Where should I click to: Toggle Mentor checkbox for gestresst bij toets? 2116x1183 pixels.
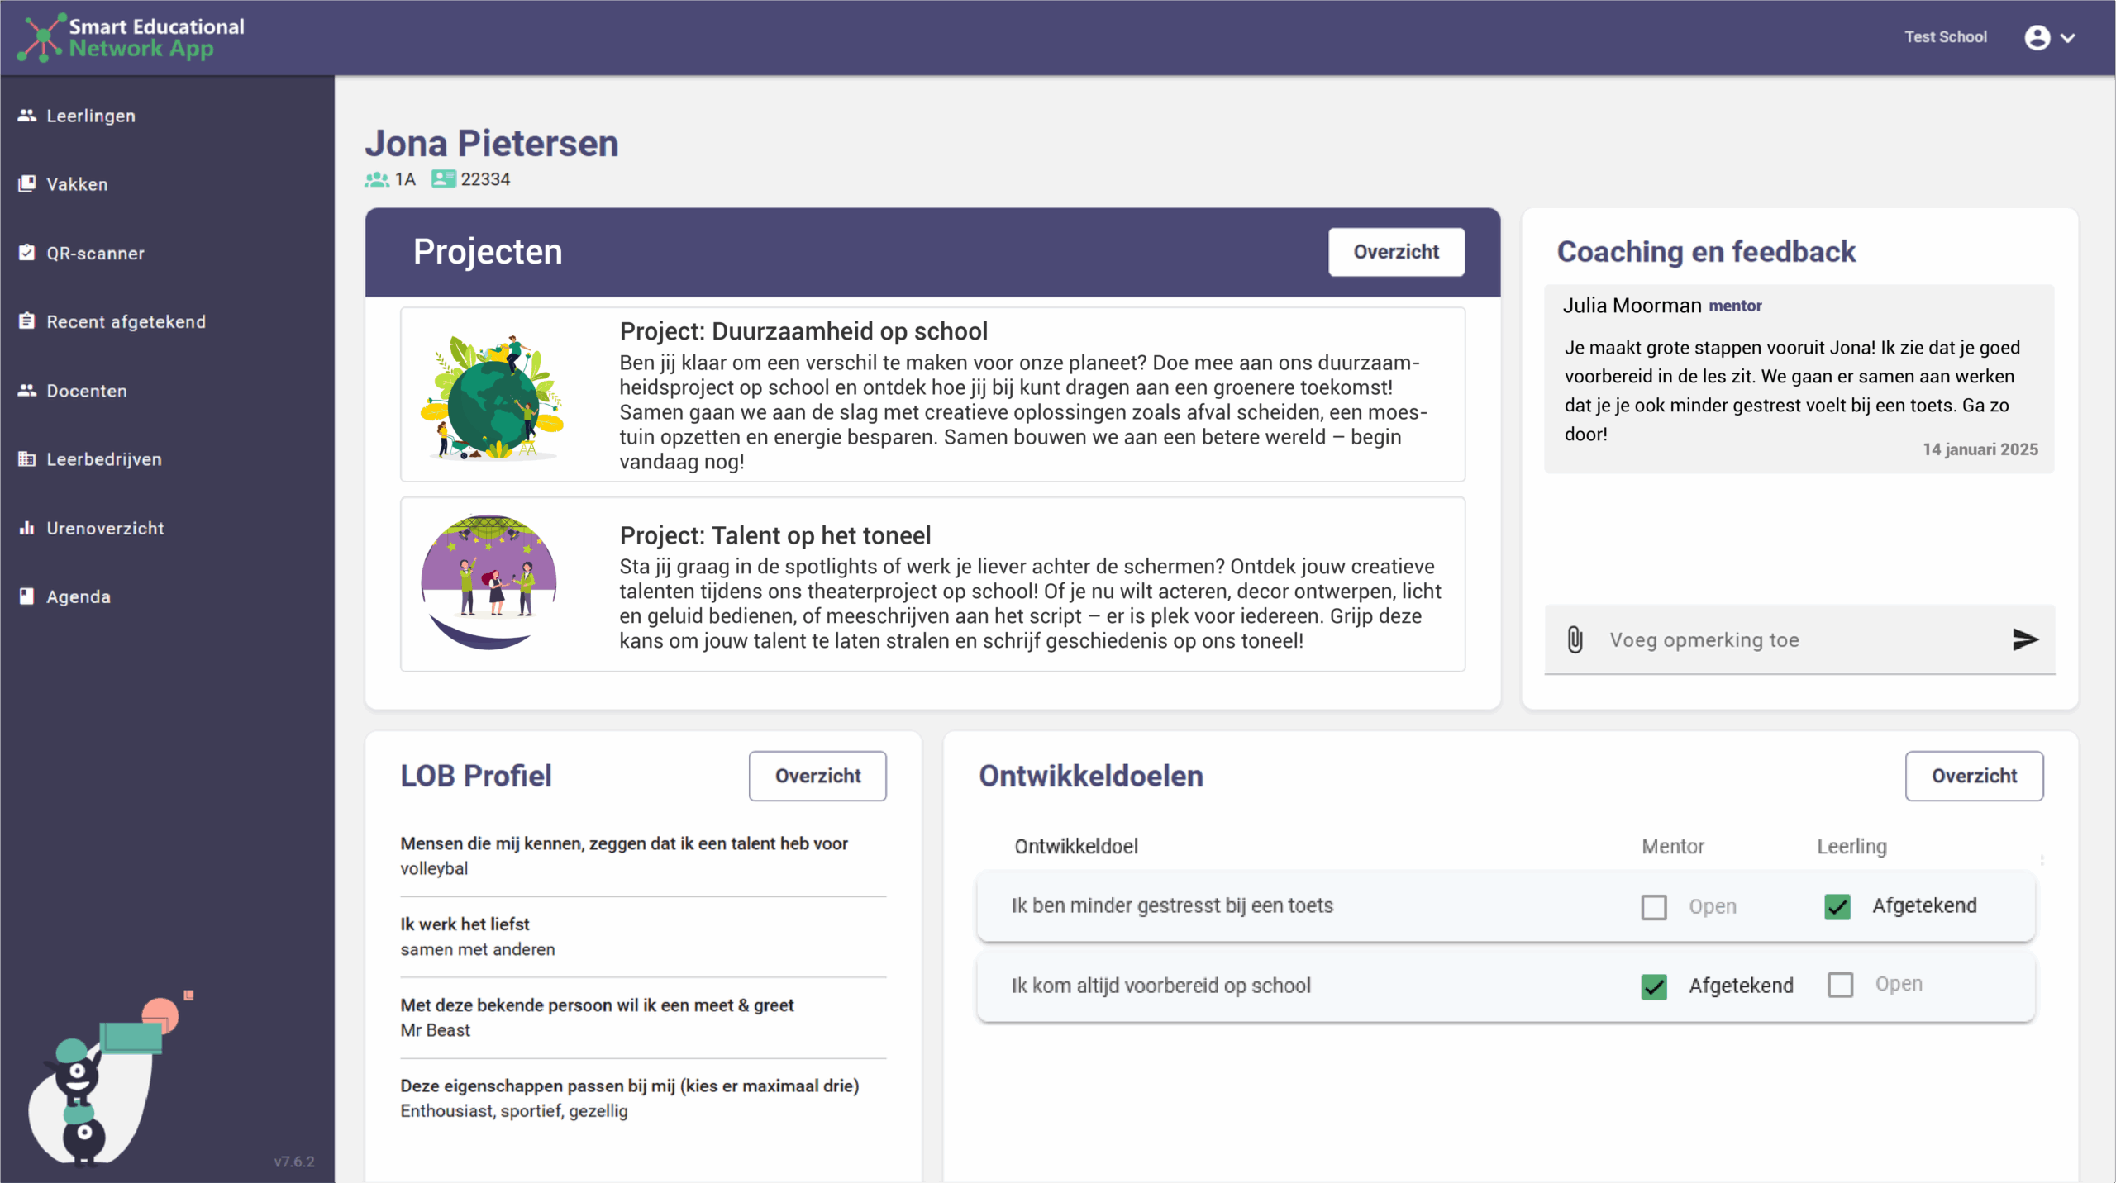[x=1654, y=907]
